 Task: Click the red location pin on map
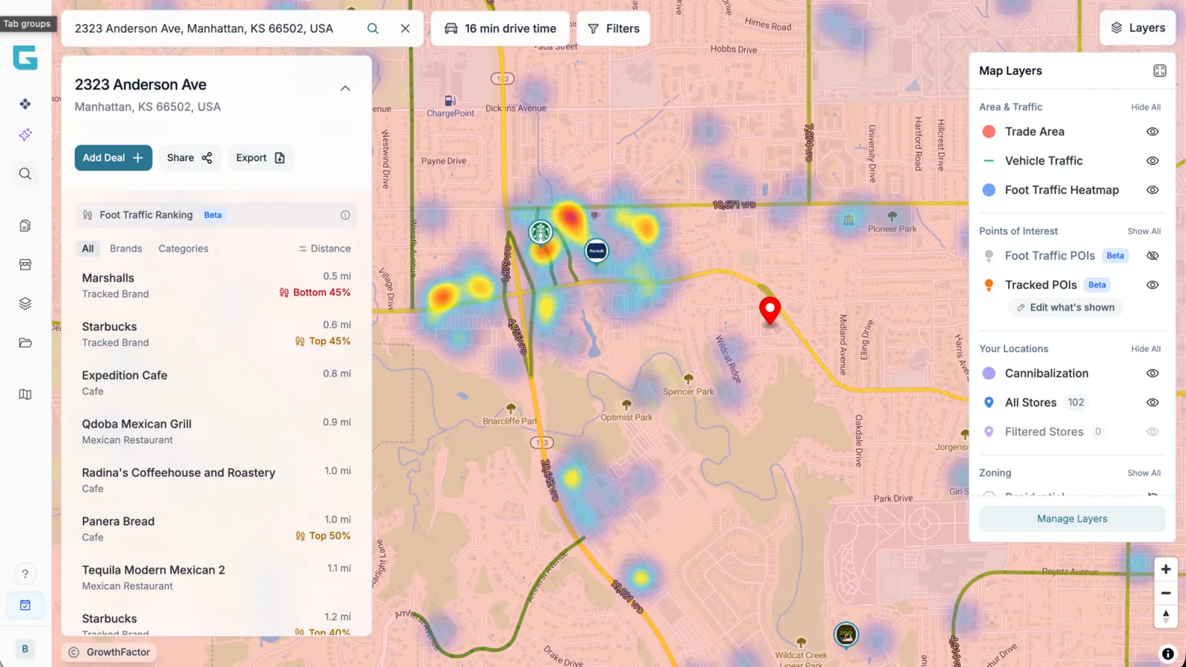(x=770, y=311)
